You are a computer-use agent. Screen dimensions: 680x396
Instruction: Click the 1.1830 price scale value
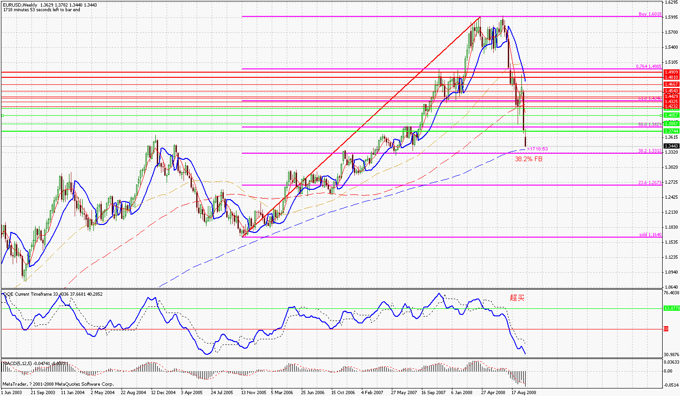[672, 227]
